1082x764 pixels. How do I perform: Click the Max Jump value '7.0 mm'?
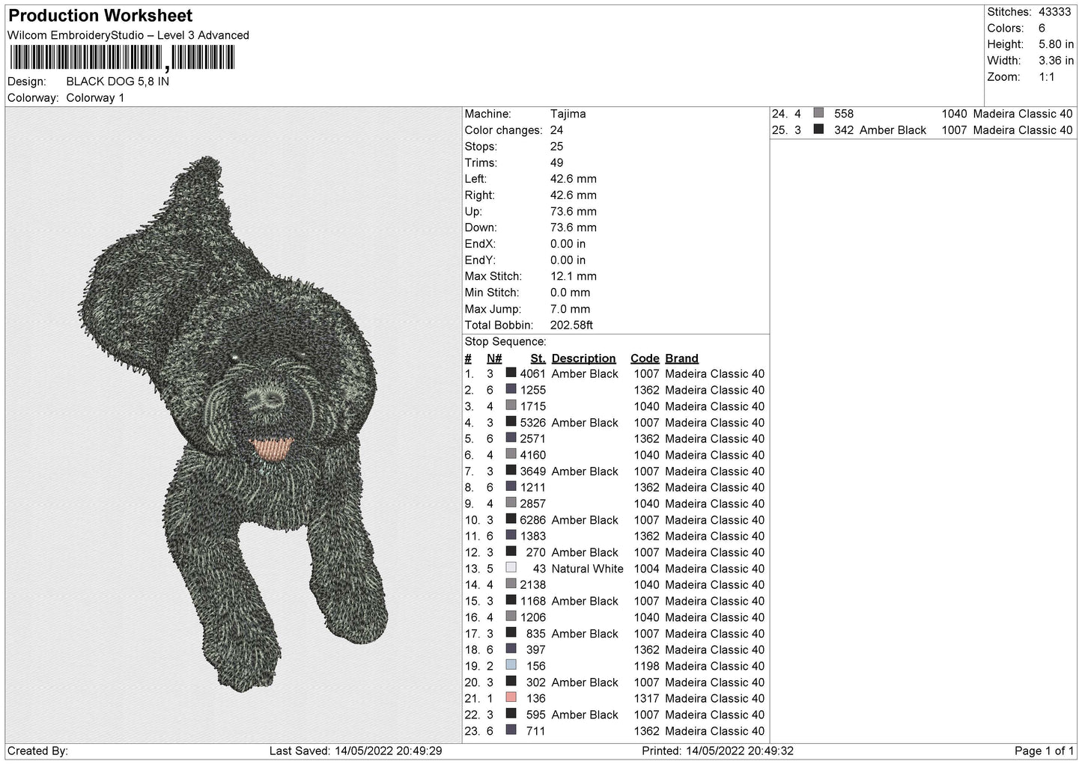coord(570,309)
